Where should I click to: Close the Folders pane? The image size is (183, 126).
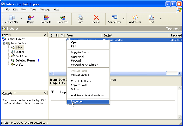(x=45, y=35)
